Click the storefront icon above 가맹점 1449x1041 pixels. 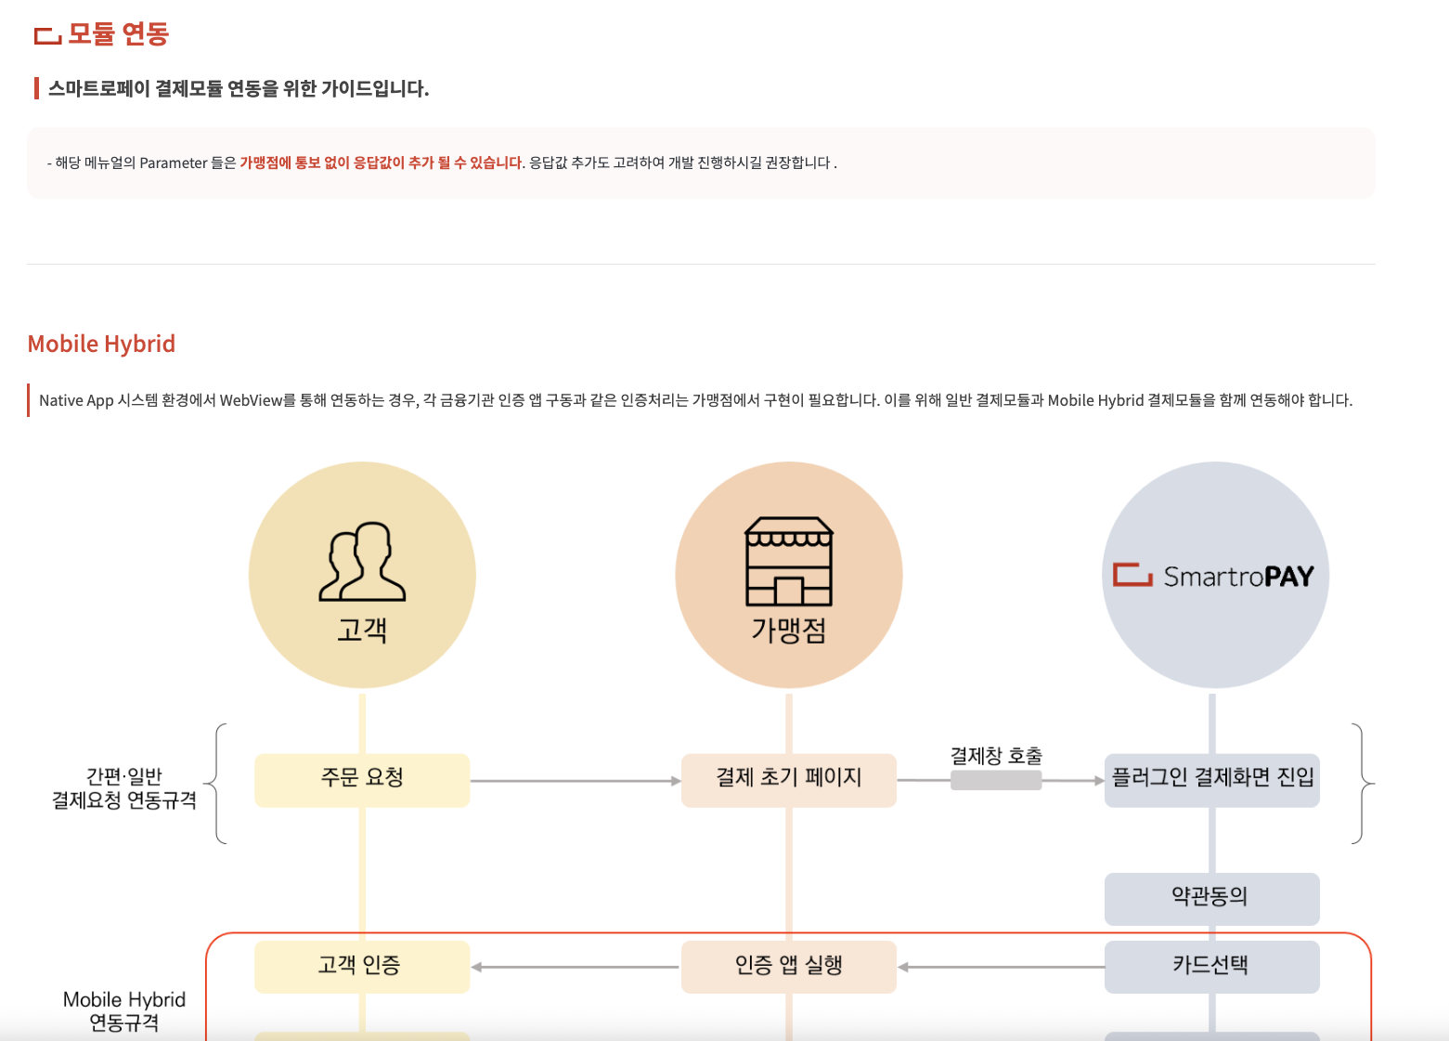click(789, 561)
